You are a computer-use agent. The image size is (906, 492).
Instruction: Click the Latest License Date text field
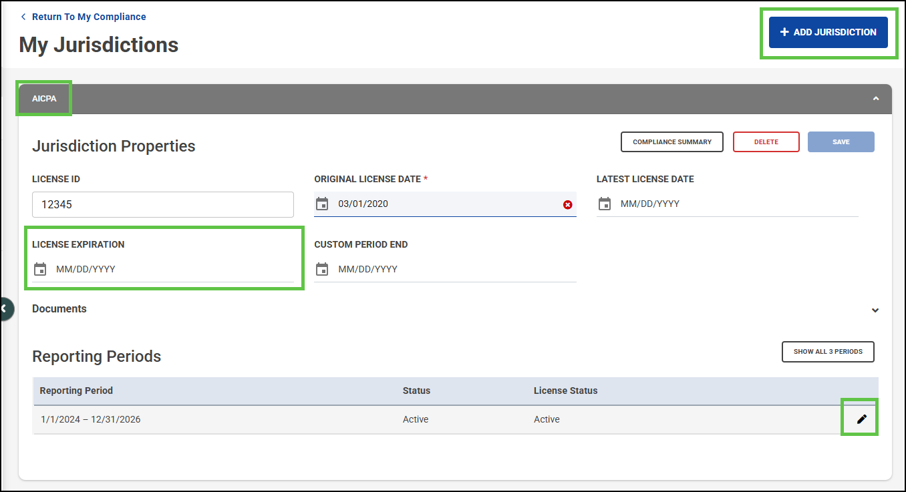click(735, 204)
